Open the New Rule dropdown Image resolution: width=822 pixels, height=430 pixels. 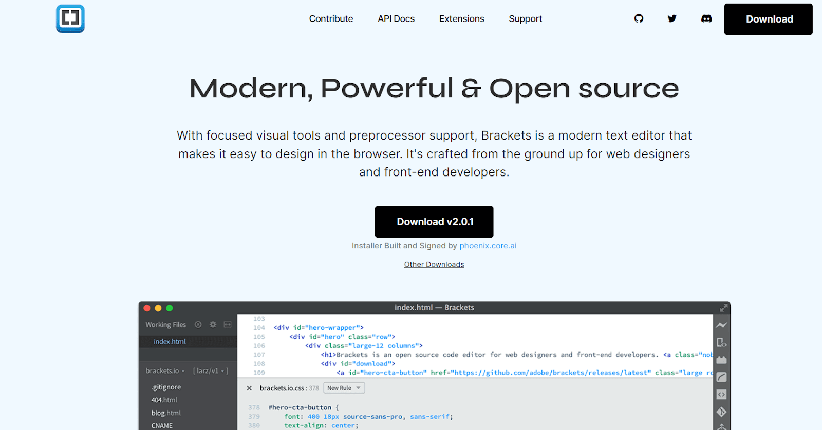[344, 388]
